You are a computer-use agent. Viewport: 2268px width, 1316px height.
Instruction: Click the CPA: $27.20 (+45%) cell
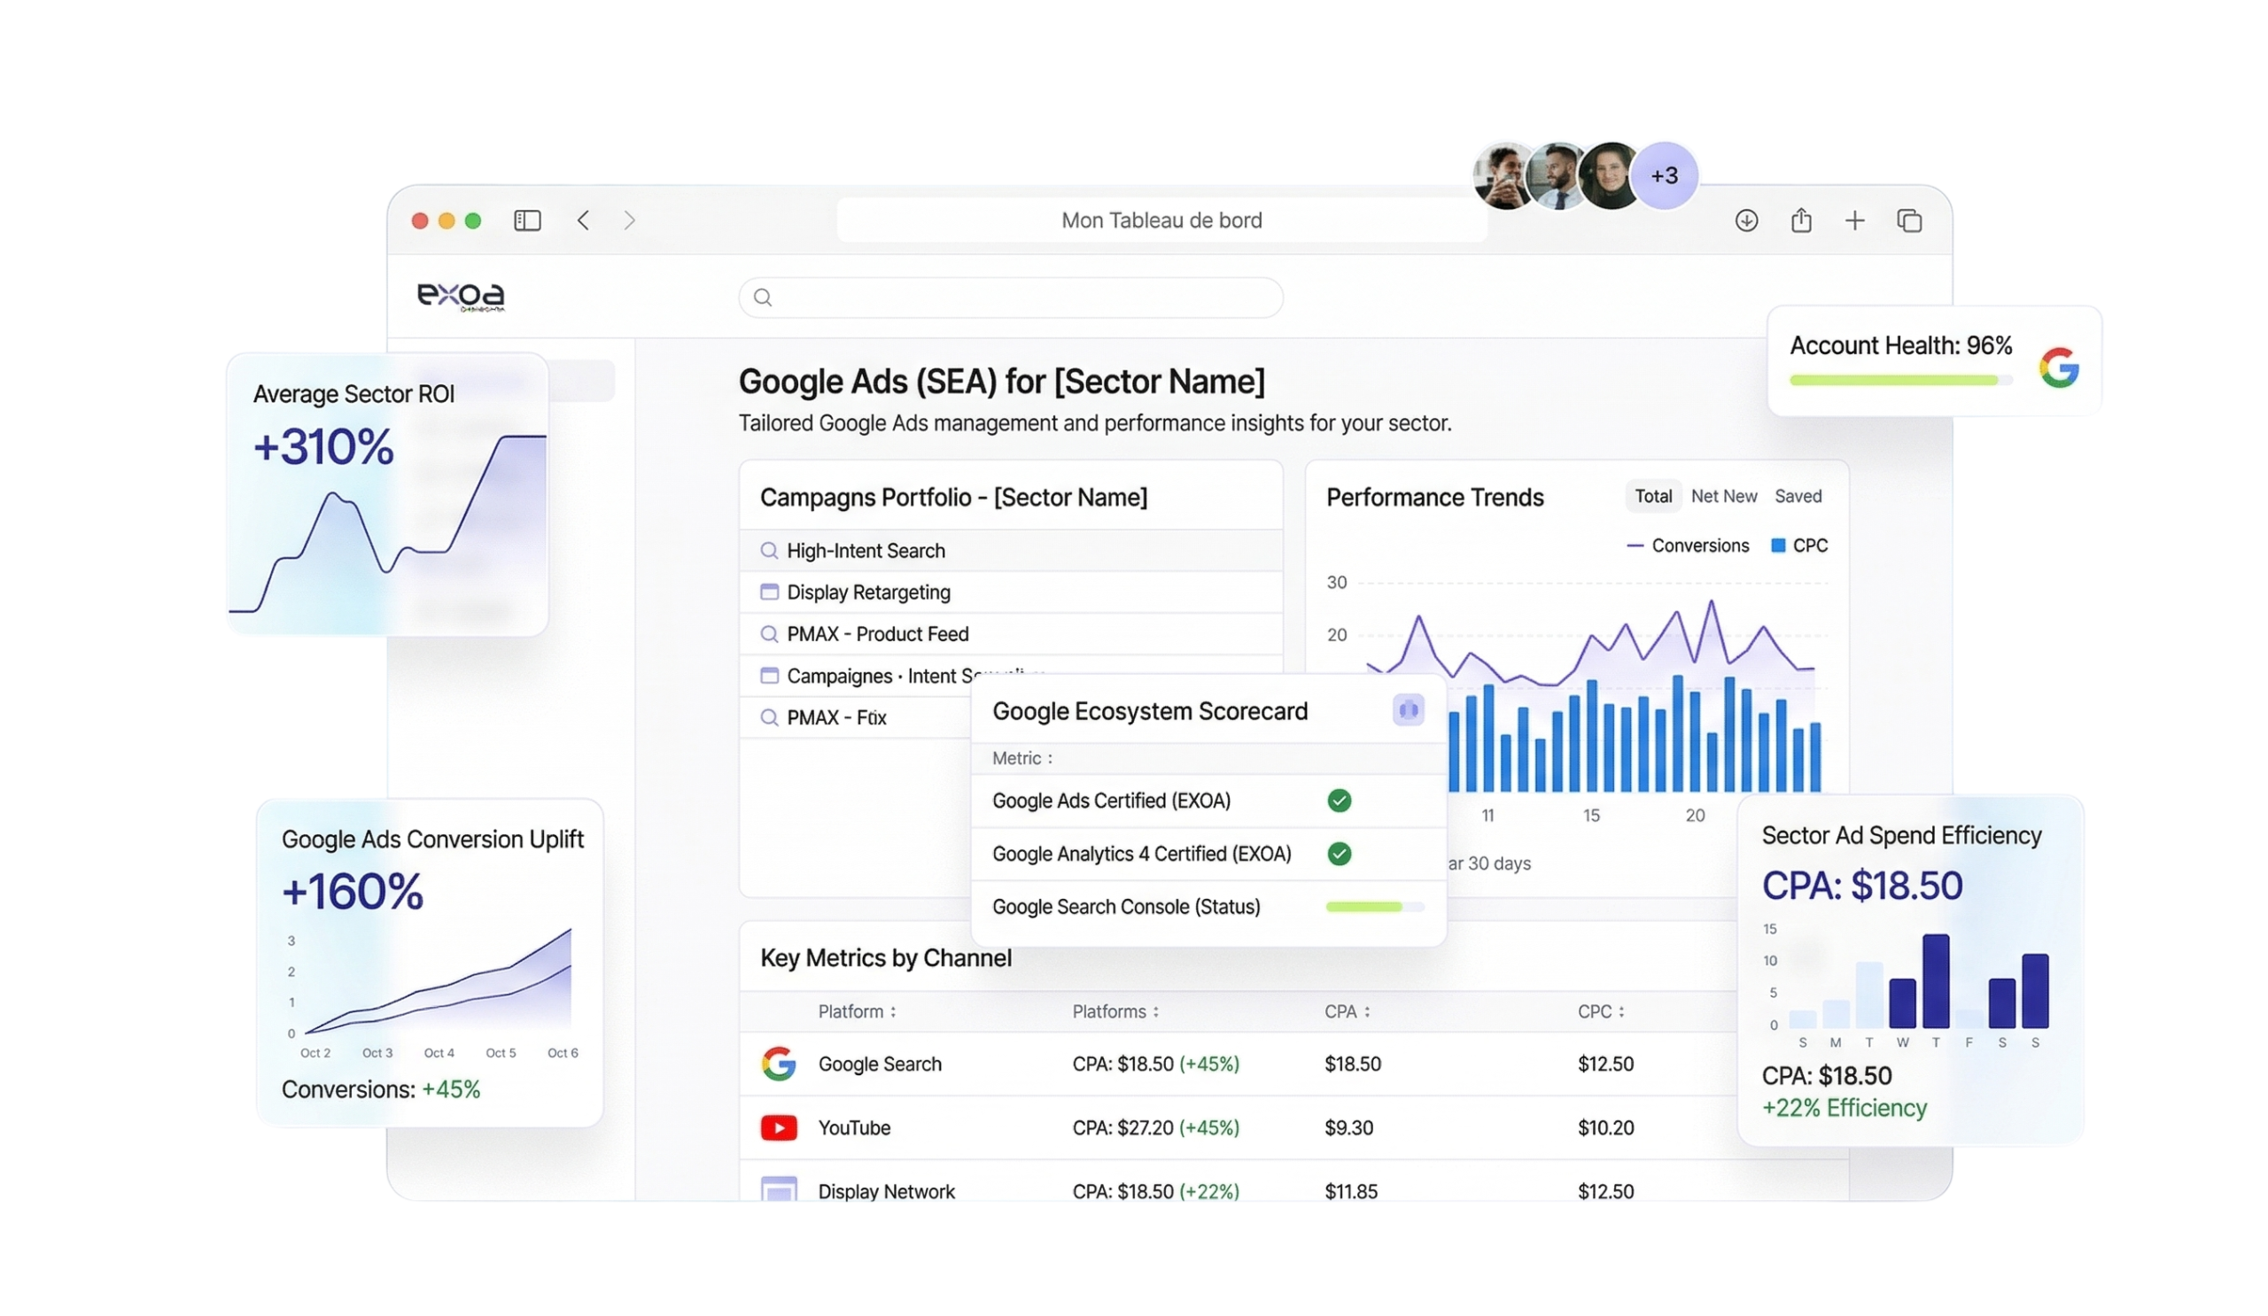tap(1155, 1127)
